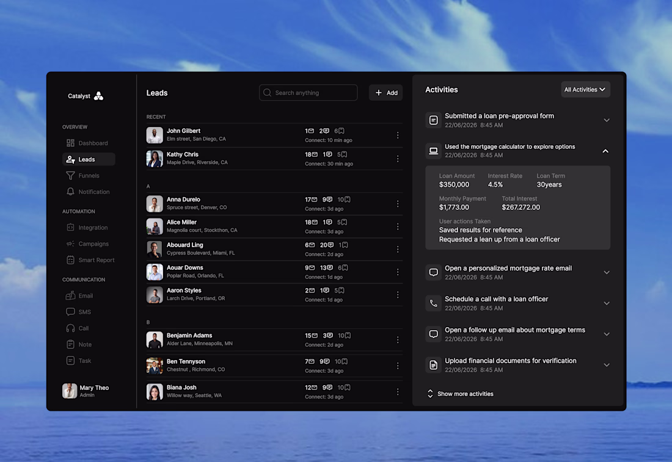The image size is (672, 462).
Task: Click Alice Miller's profile photo
Action: (x=155, y=226)
